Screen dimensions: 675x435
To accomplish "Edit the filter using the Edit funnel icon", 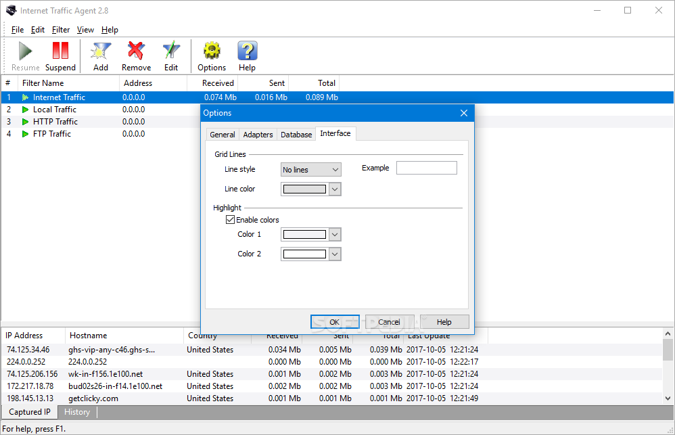I will [x=171, y=51].
